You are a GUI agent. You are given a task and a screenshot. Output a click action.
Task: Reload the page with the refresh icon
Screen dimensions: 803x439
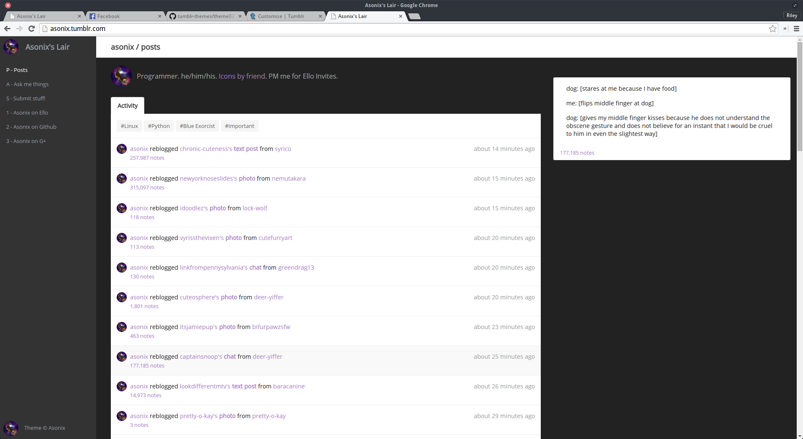click(31, 28)
